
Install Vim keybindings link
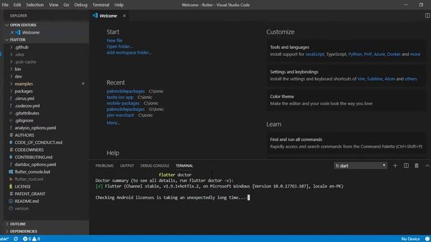point(361,79)
